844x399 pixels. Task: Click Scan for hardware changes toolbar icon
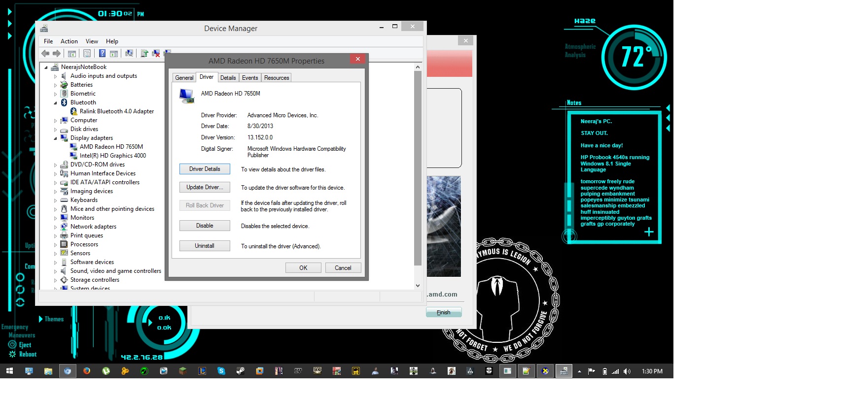[129, 53]
